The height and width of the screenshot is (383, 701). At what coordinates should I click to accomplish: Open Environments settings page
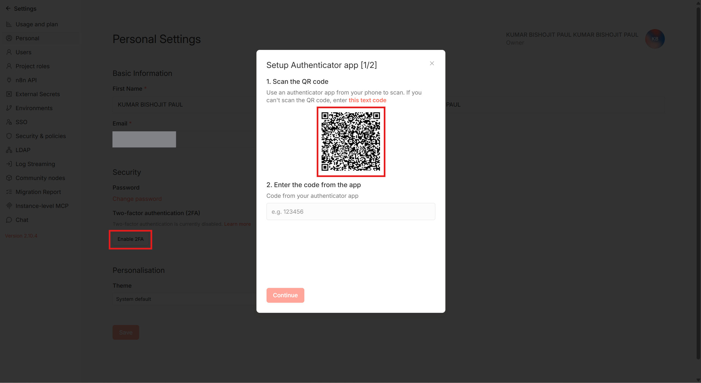(x=41, y=108)
